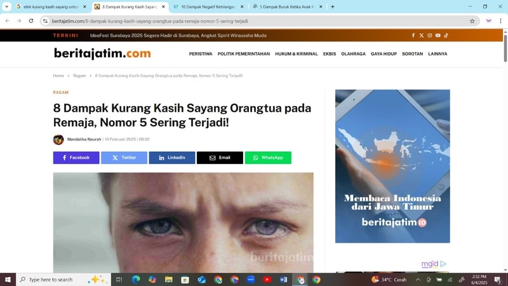
Task: Open the POLITIK PEMERINTAHAN menu
Action: pyautogui.click(x=244, y=54)
